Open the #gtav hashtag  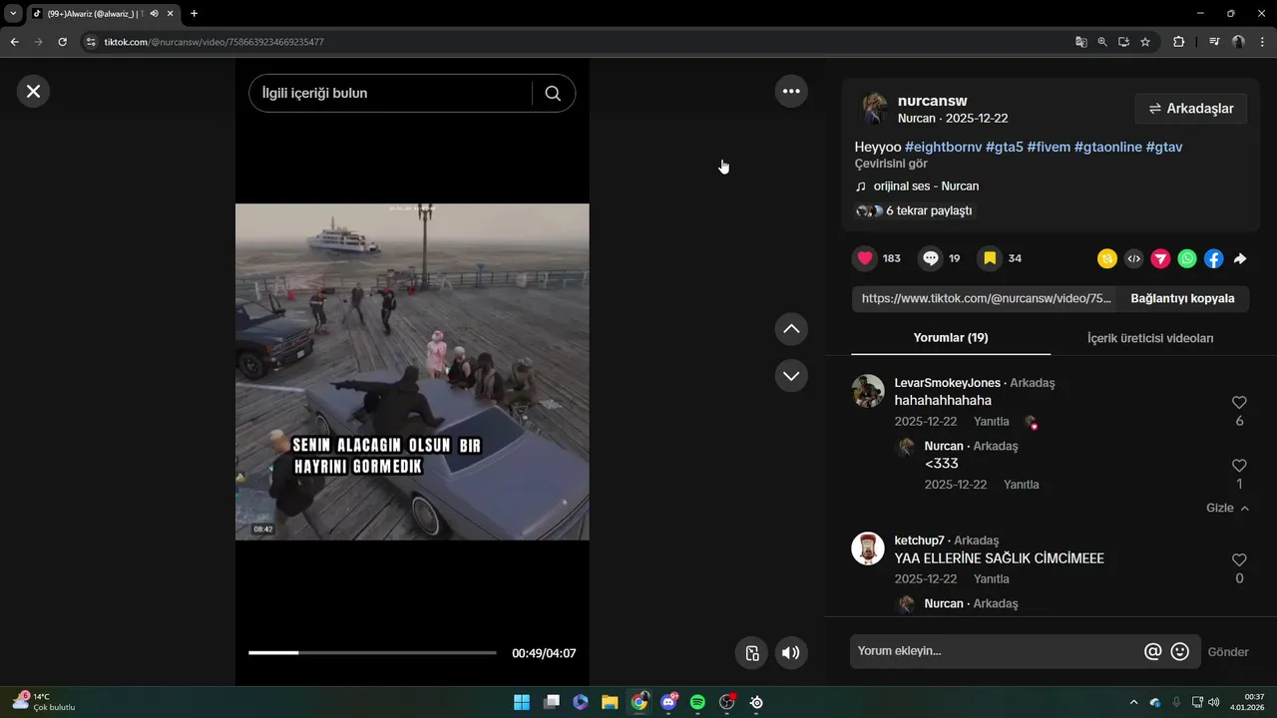pyautogui.click(x=1164, y=147)
